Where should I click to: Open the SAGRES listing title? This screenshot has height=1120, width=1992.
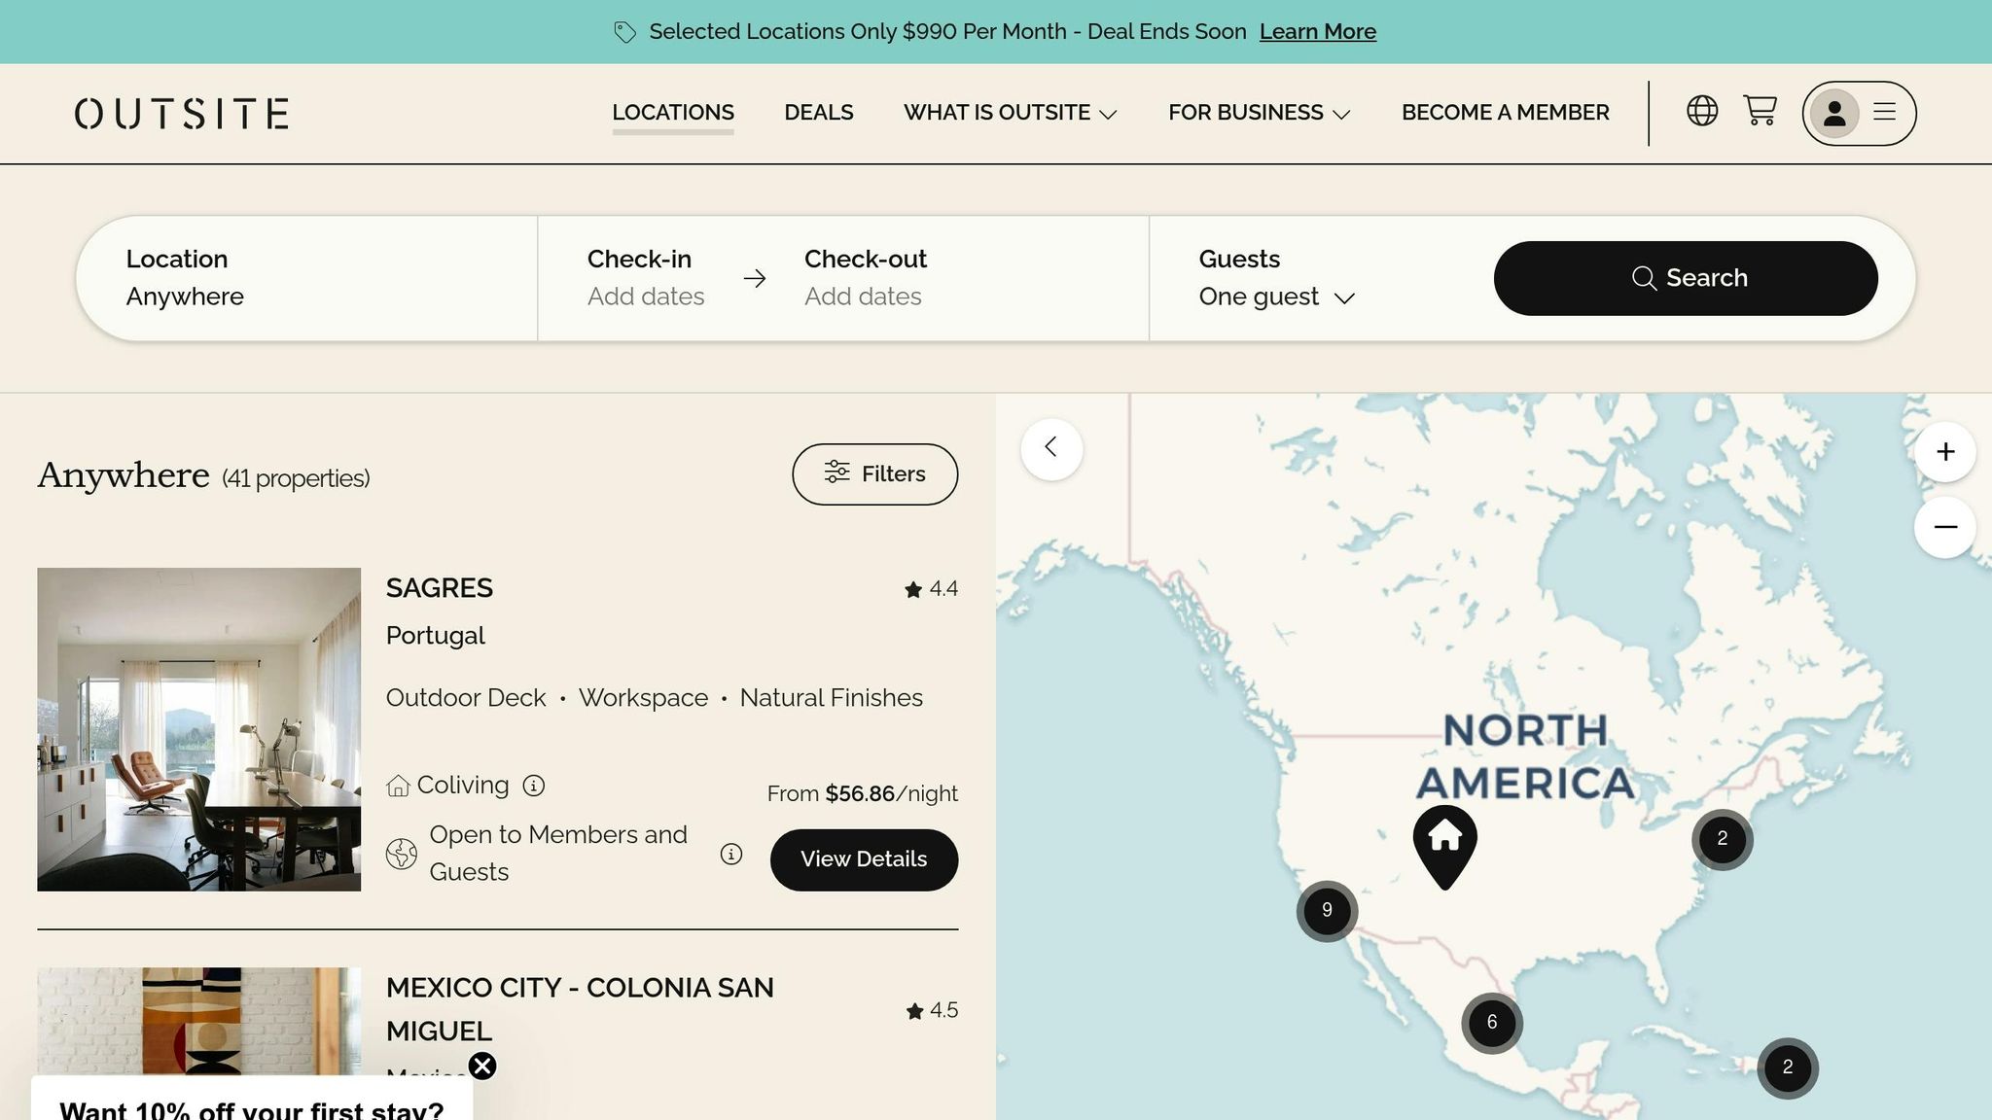[x=440, y=588]
